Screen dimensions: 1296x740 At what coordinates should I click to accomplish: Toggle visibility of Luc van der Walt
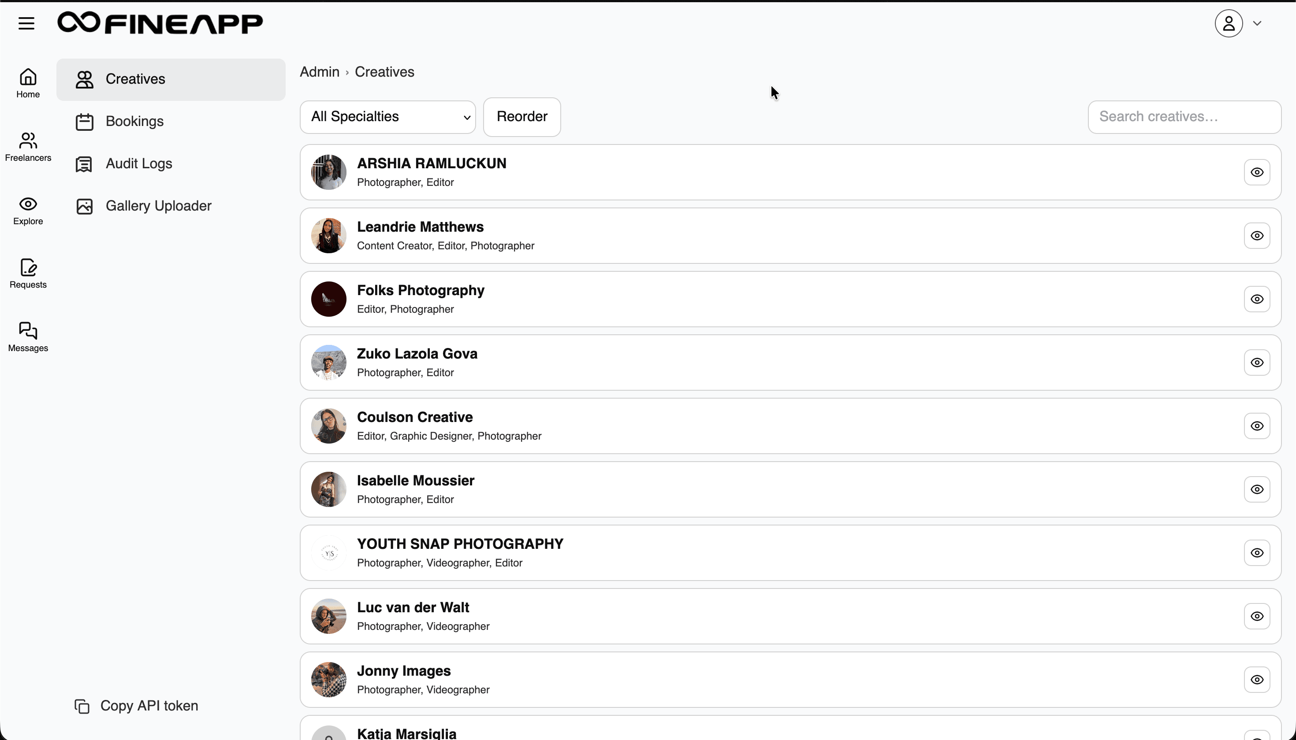1257,617
